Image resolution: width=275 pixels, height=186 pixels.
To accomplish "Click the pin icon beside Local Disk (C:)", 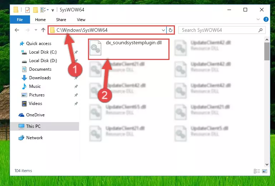I will tap(76, 52).
